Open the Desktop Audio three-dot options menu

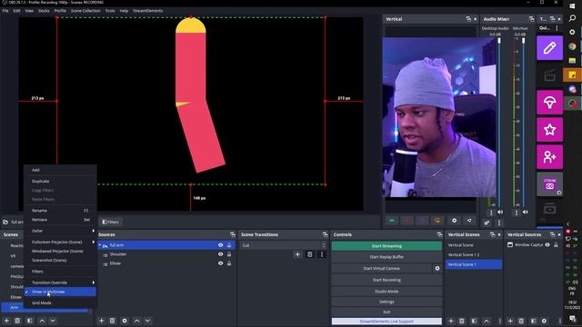[x=491, y=213]
